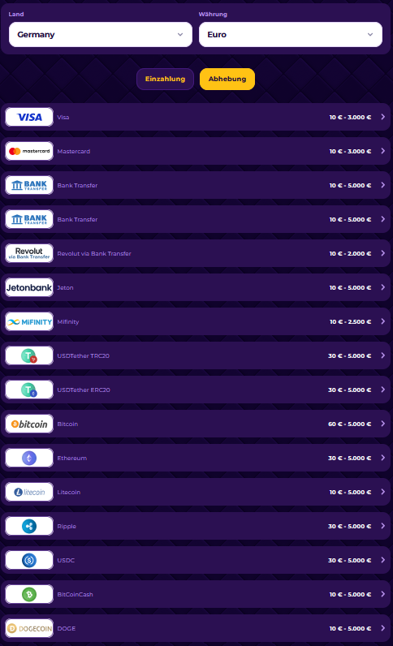This screenshot has width=393, height=646.
Task: Switch to the Abhebung tab
Action: pyautogui.click(x=227, y=79)
